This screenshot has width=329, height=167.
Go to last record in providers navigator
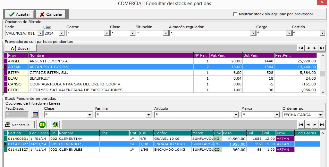322,48
